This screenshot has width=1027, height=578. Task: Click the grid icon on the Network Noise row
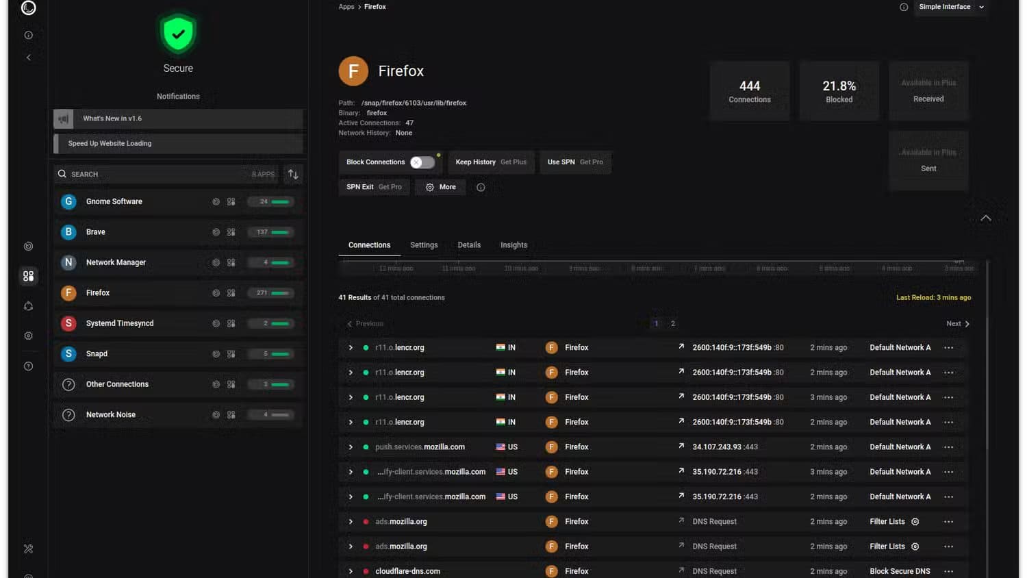[231, 415]
